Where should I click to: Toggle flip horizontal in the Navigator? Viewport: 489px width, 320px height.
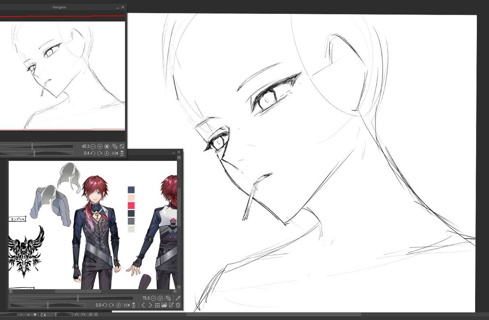pos(115,153)
